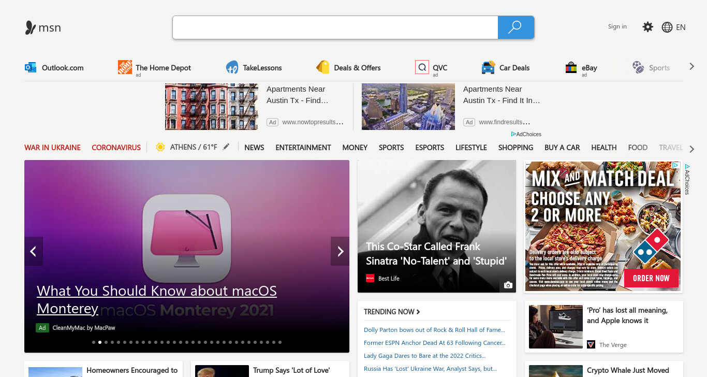The height and width of the screenshot is (377, 707).
Task: Click the Order Now button in Domino's ad
Action: click(651, 278)
